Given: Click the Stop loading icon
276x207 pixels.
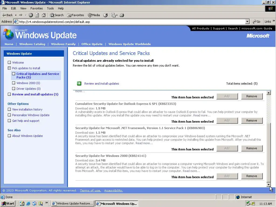Looking at the screenshot, I should (x=31, y=15).
